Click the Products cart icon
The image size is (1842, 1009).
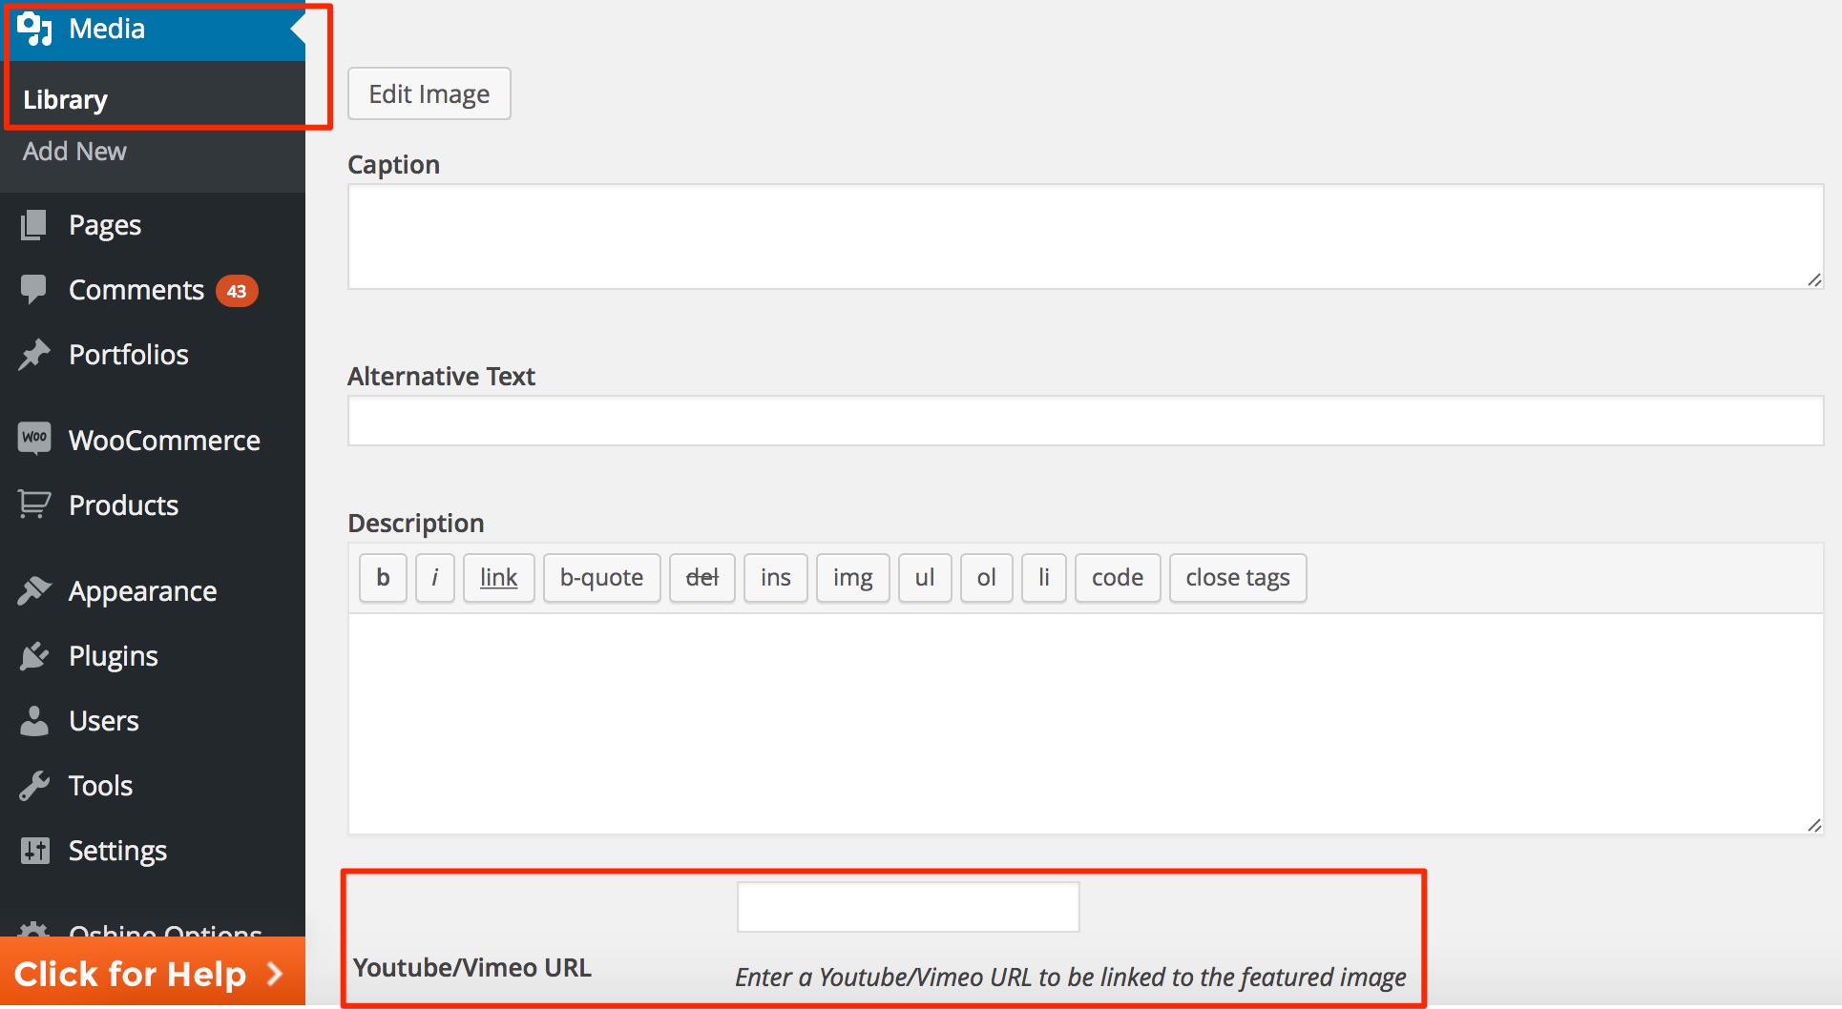(34, 504)
